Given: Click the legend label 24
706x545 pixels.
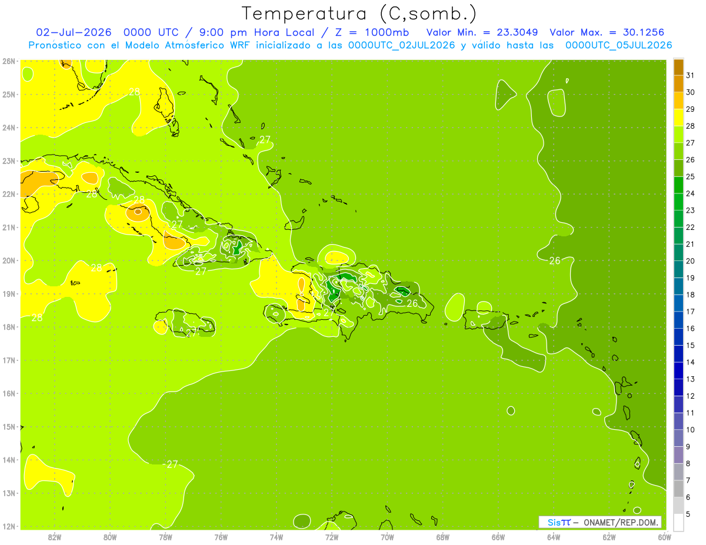Looking at the screenshot, I should [690, 193].
